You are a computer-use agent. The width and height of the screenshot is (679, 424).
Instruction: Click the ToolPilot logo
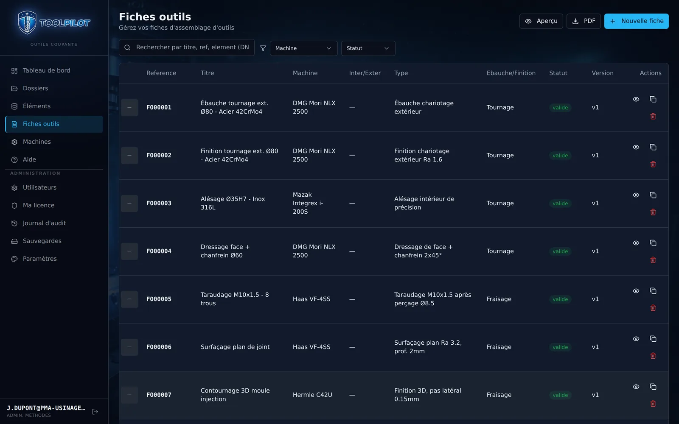pos(54,23)
